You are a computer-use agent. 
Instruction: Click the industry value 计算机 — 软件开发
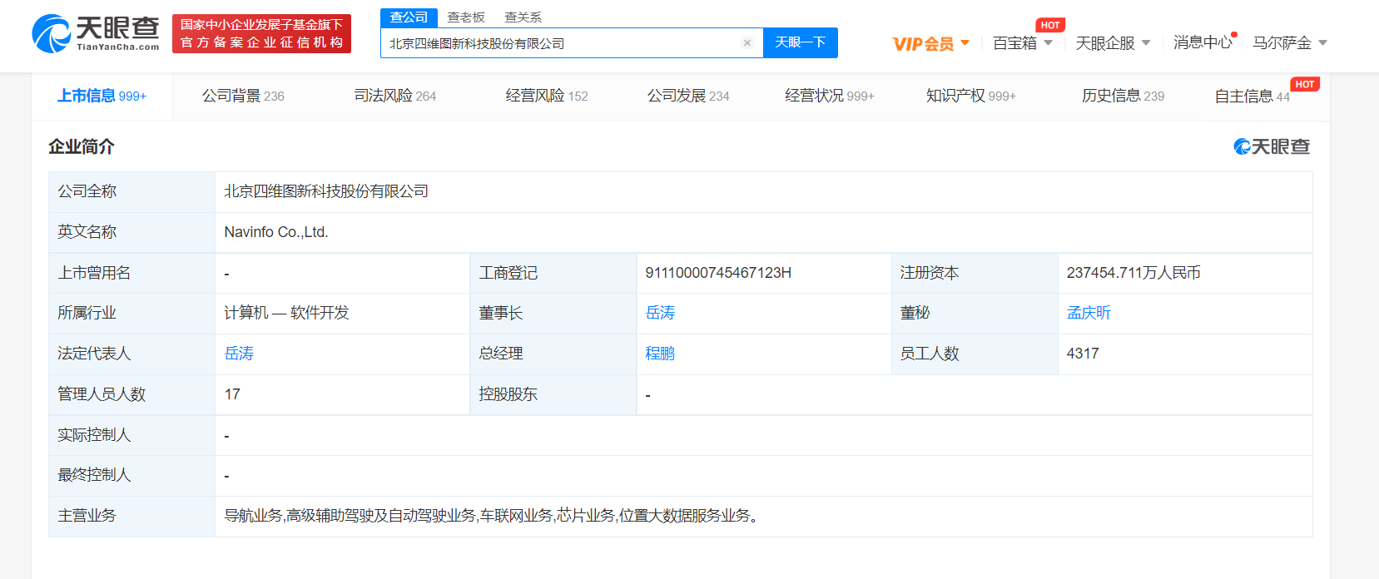click(x=287, y=313)
